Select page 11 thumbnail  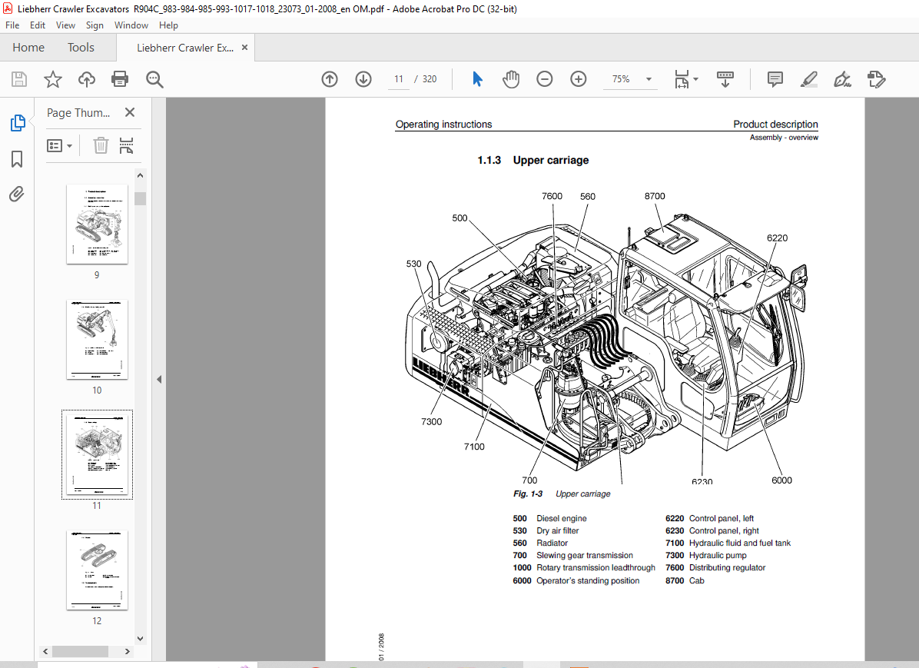click(98, 454)
